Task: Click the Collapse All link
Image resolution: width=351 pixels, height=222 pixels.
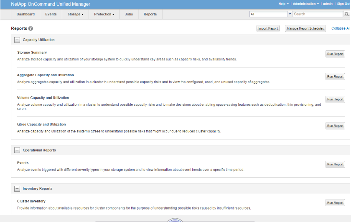Action: tap(341, 28)
